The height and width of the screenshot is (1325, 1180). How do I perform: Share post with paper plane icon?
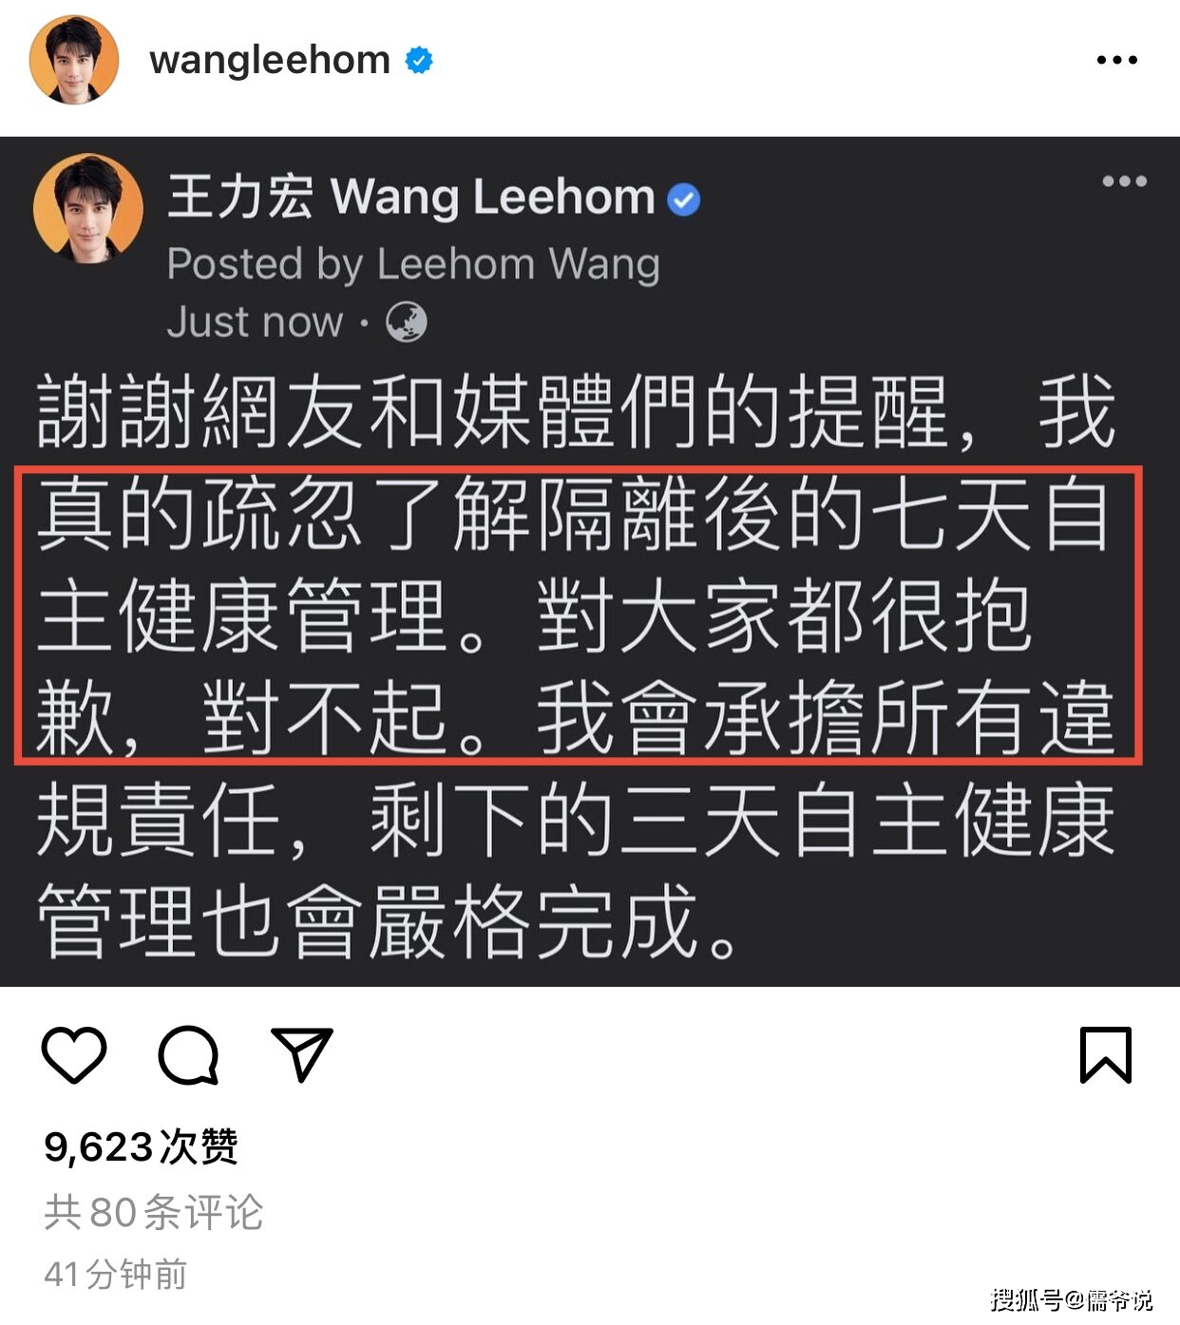(x=302, y=1053)
